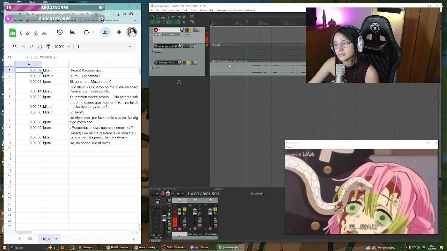Open more toolbar options three dots
Image resolution: width=447 pixels, height=251 pixels.
pyautogui.click(x=78, y=46)
